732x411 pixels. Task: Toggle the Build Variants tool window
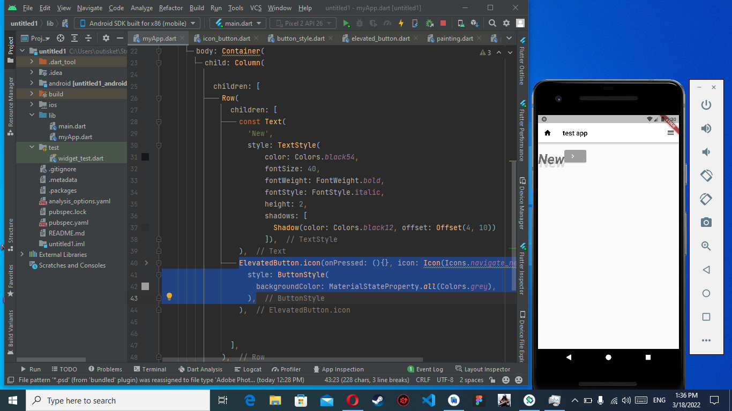10,332
